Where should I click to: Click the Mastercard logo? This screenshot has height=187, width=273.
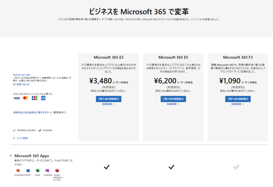25,98
